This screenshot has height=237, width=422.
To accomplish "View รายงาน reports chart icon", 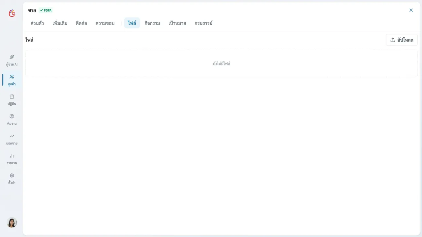I will tap(12, 156).
